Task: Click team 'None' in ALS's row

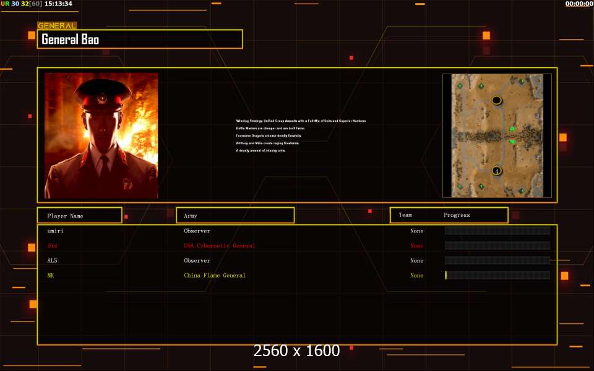Action: click(416, 260)
